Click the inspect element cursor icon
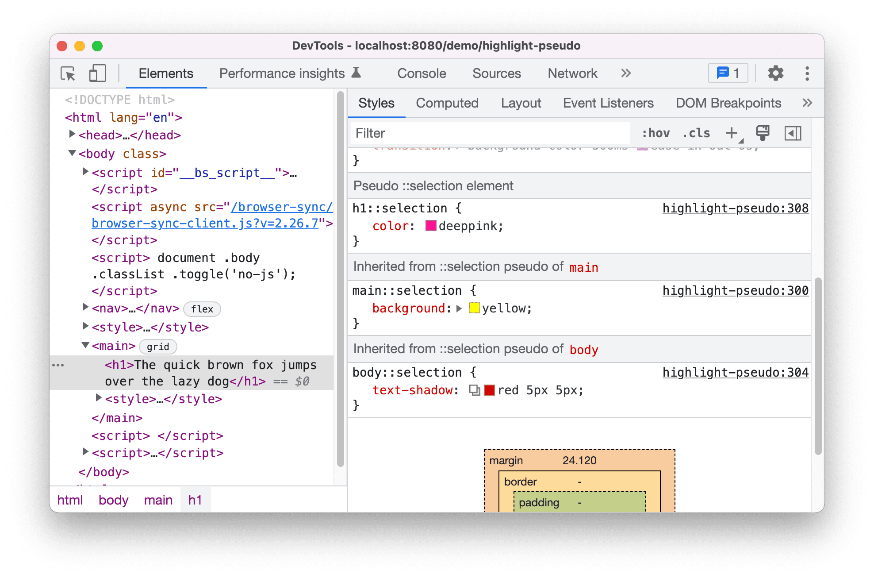Viewport: 874px width, 578px height. [x=67, y=73]
